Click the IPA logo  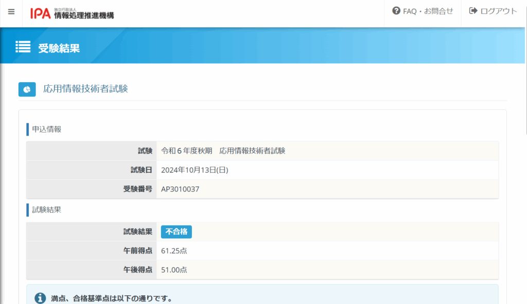coord(72,13)
